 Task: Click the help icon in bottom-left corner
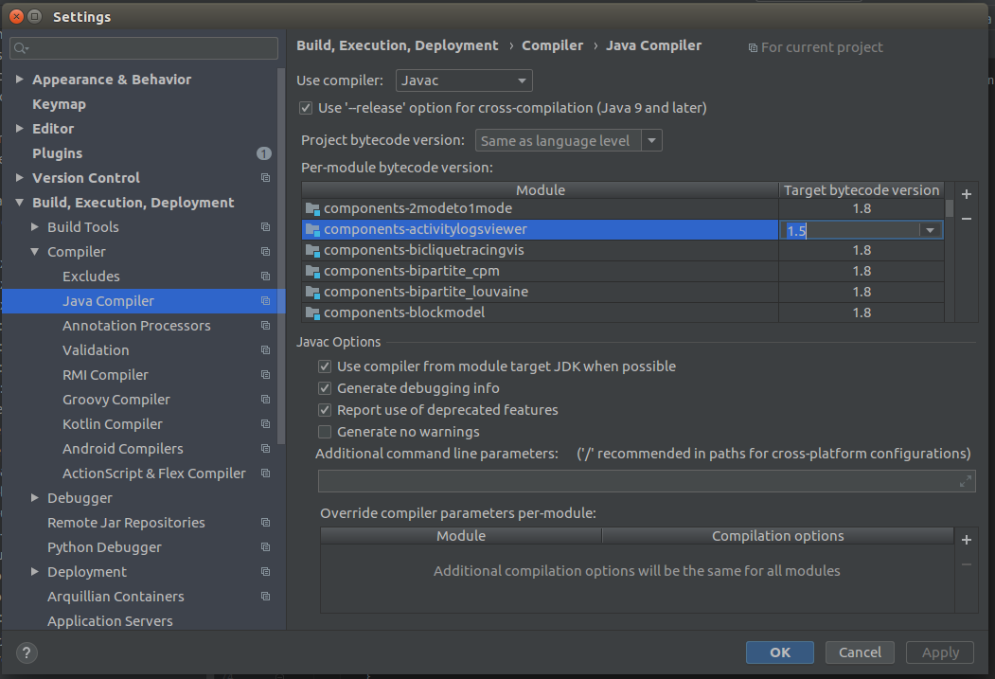pyautogui.click(x=26, y=652)
